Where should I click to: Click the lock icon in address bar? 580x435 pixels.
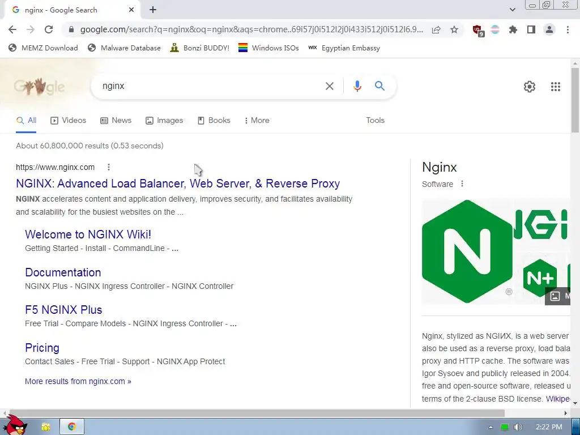pos(71,29)
